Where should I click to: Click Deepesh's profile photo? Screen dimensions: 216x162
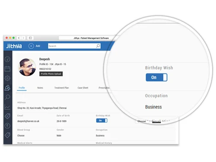(27, 67)
